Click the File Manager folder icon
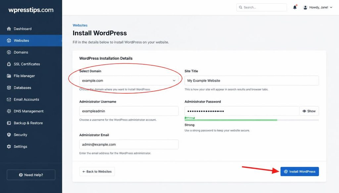Screen dimensions: 339x193 point(9,76)
